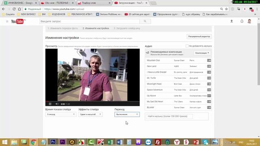Viewport: 260px width, 146px height.
Task: Close the 'Загрузка видео - YouTube' tab
Action: 146,3
